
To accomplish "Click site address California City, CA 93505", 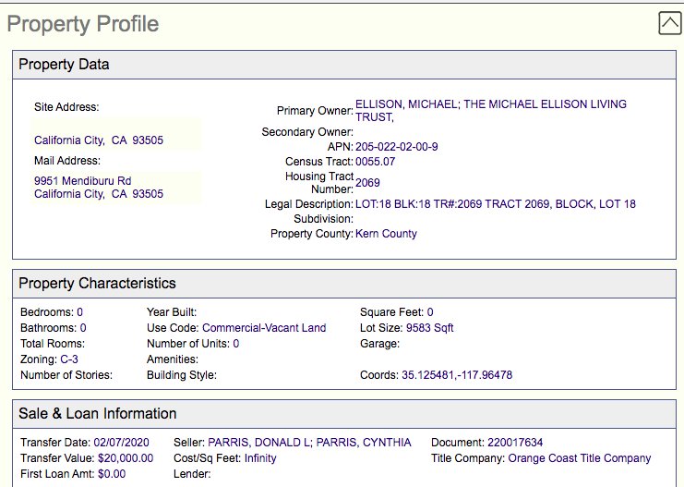I will coord(99,140).
